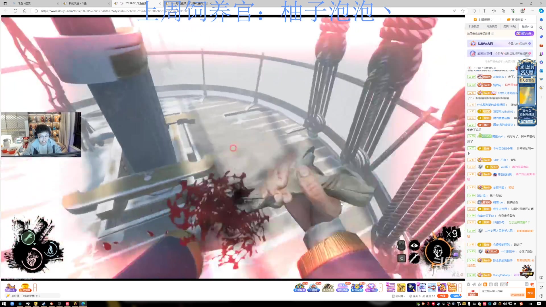Change the 仙98 fan badge selector
Screen dimensions: 546x307
tap(473, 293)
